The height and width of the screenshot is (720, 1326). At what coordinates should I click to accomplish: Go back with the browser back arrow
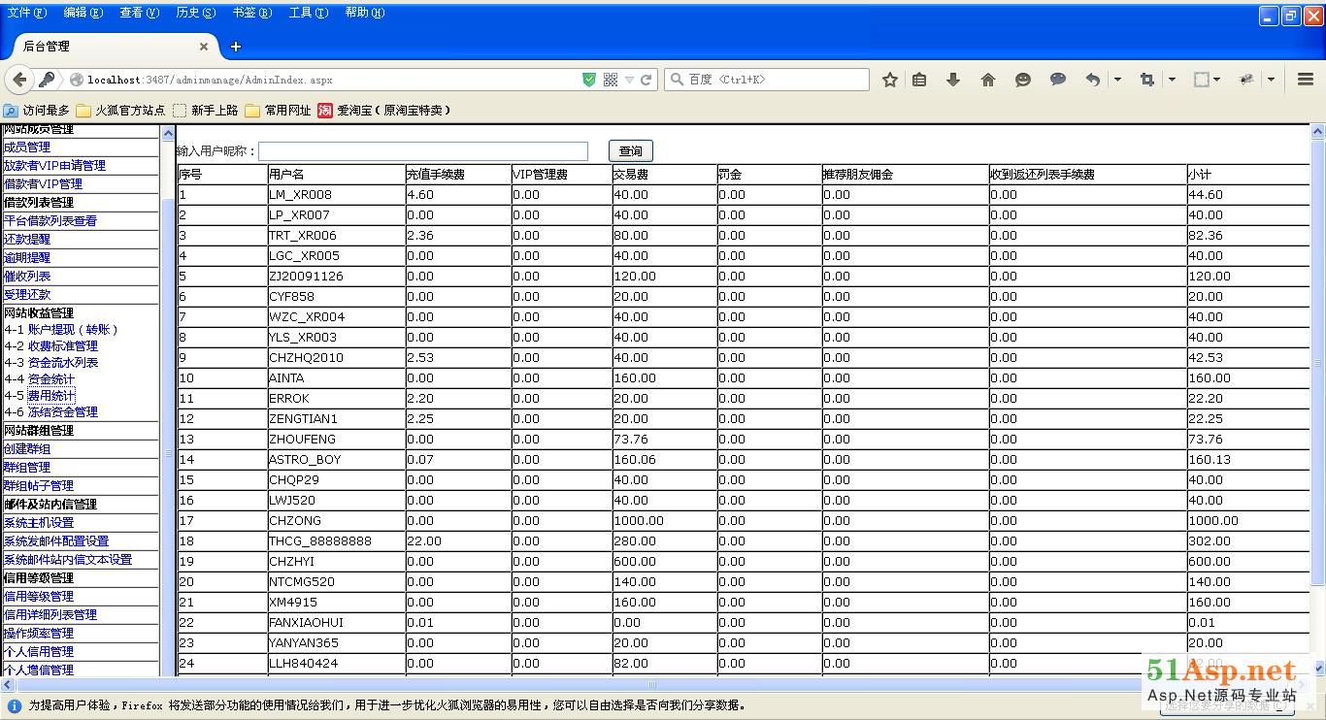18,80
